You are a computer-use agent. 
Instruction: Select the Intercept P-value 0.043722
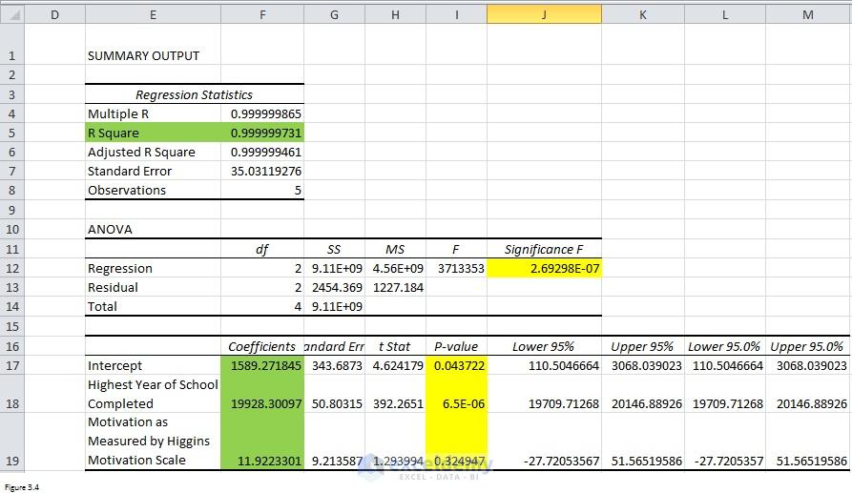(456, 365)
